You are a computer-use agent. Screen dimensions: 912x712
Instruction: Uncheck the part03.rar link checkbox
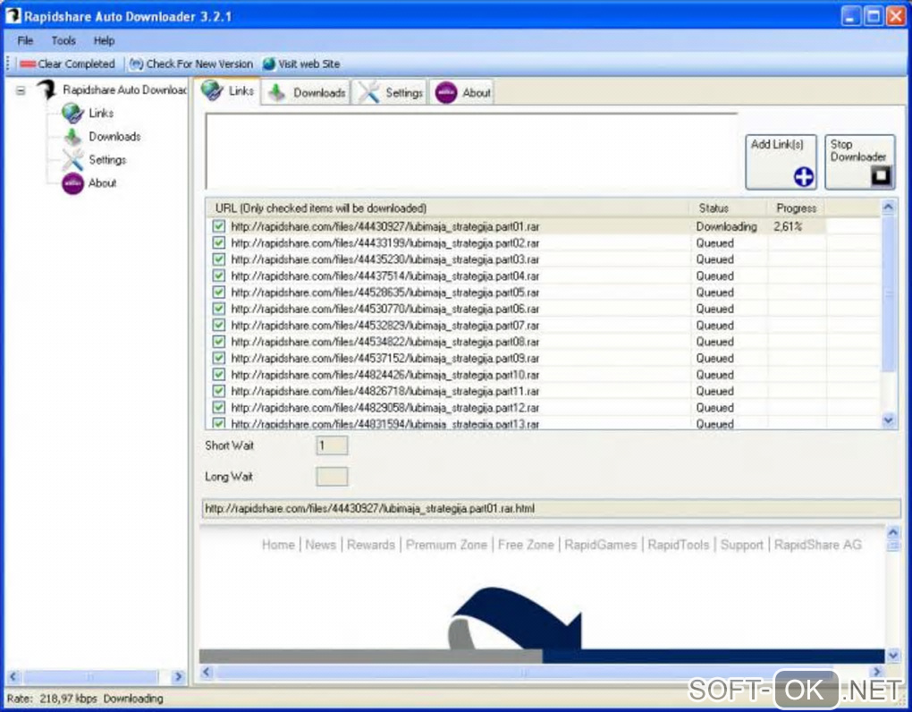click(219, 259)
